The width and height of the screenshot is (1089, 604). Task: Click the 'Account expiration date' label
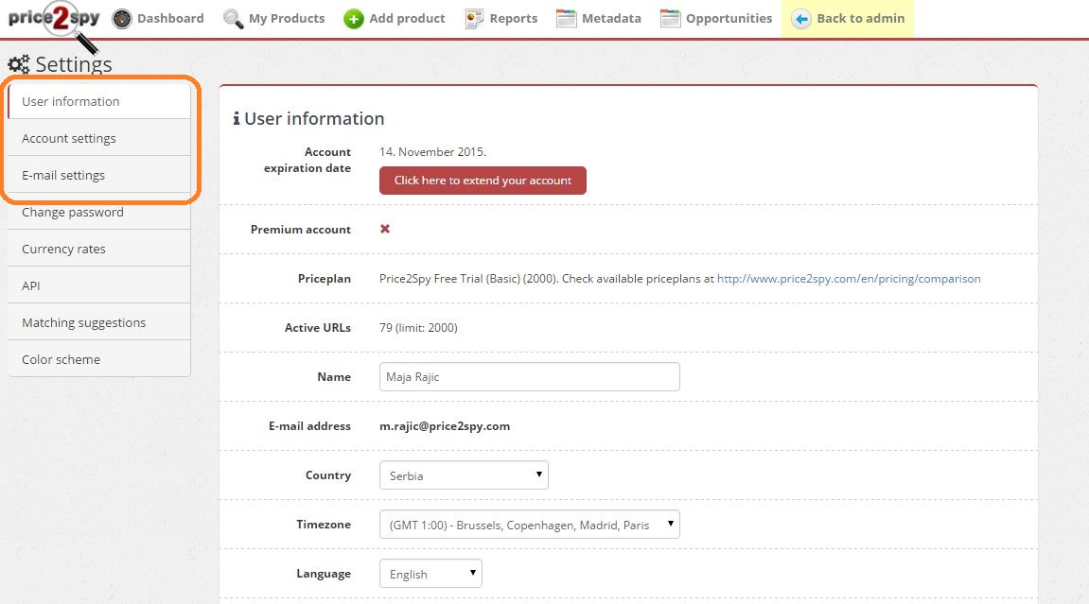[307, 160]
